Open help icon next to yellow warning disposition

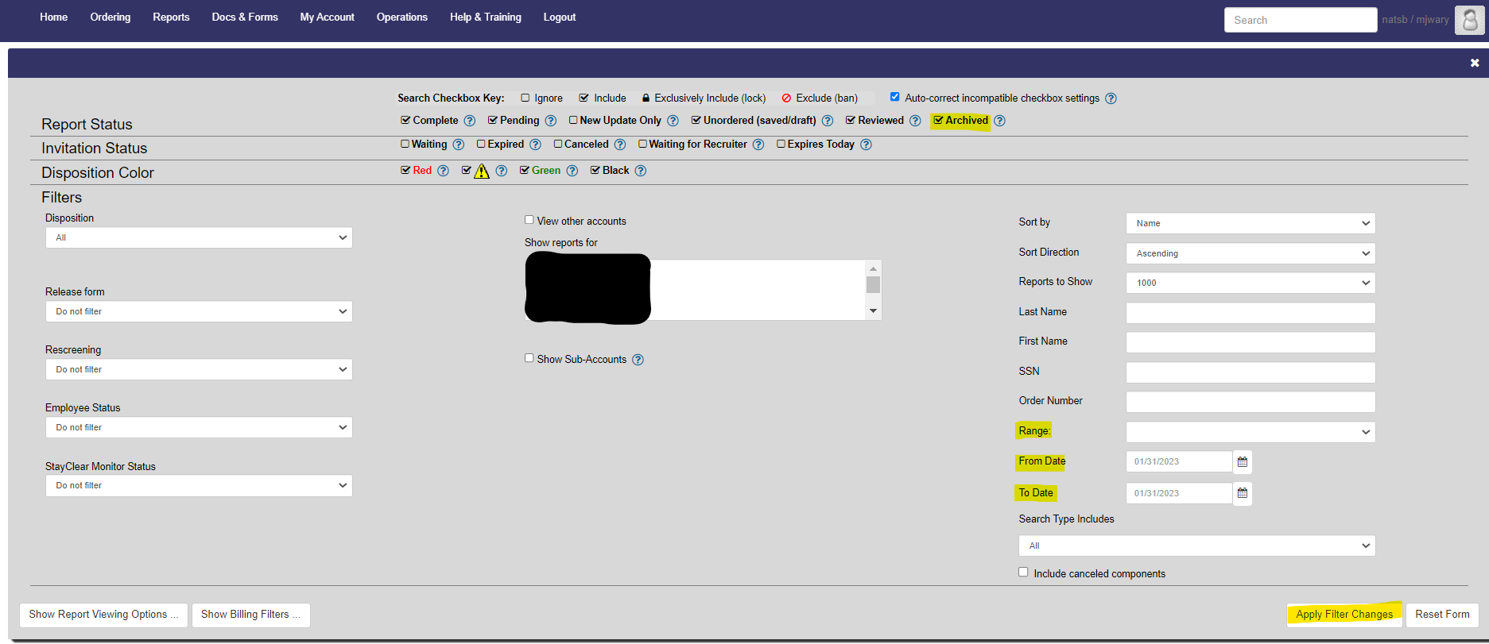coord(502,171)
